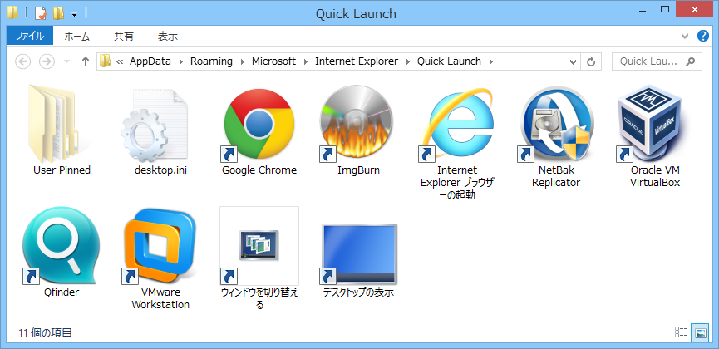Image resolution: width=719 pixels, height=349 pixels.
Task: Select the Google Chrome shortcut icon
Action: click(x=259, y=124)
